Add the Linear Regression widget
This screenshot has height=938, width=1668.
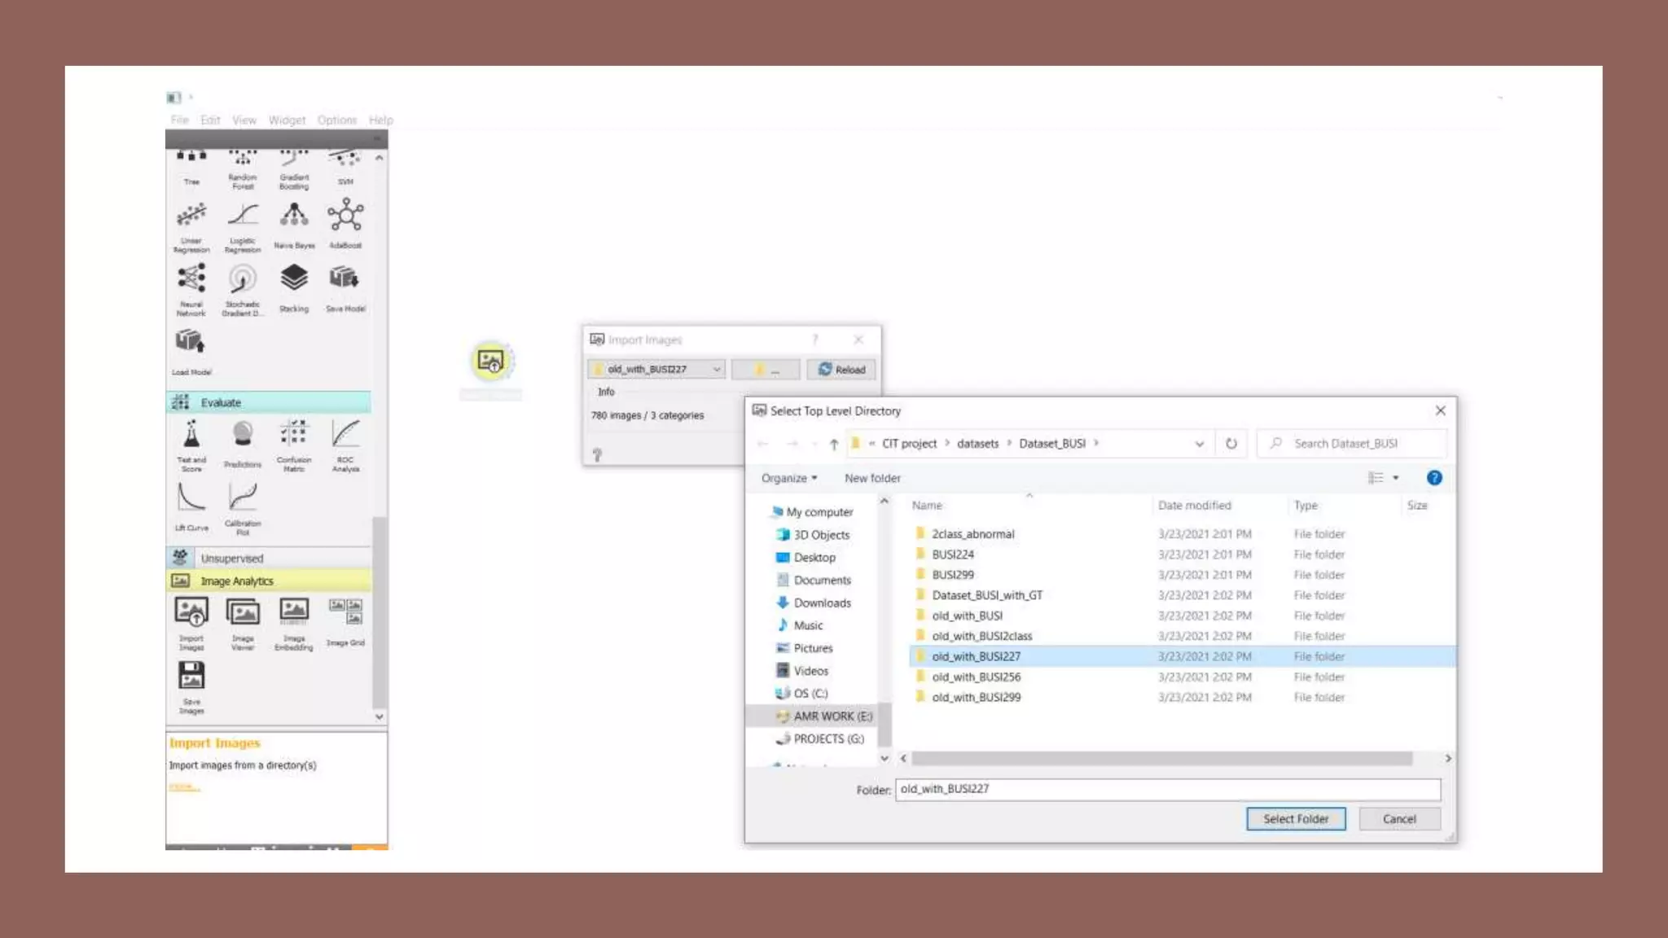pos(191,227)
